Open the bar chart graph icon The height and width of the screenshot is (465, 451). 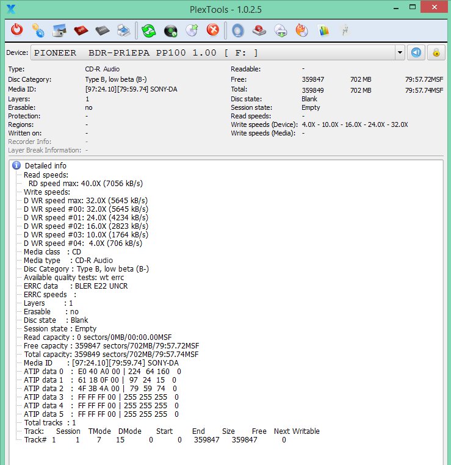(x=323, y=29)
